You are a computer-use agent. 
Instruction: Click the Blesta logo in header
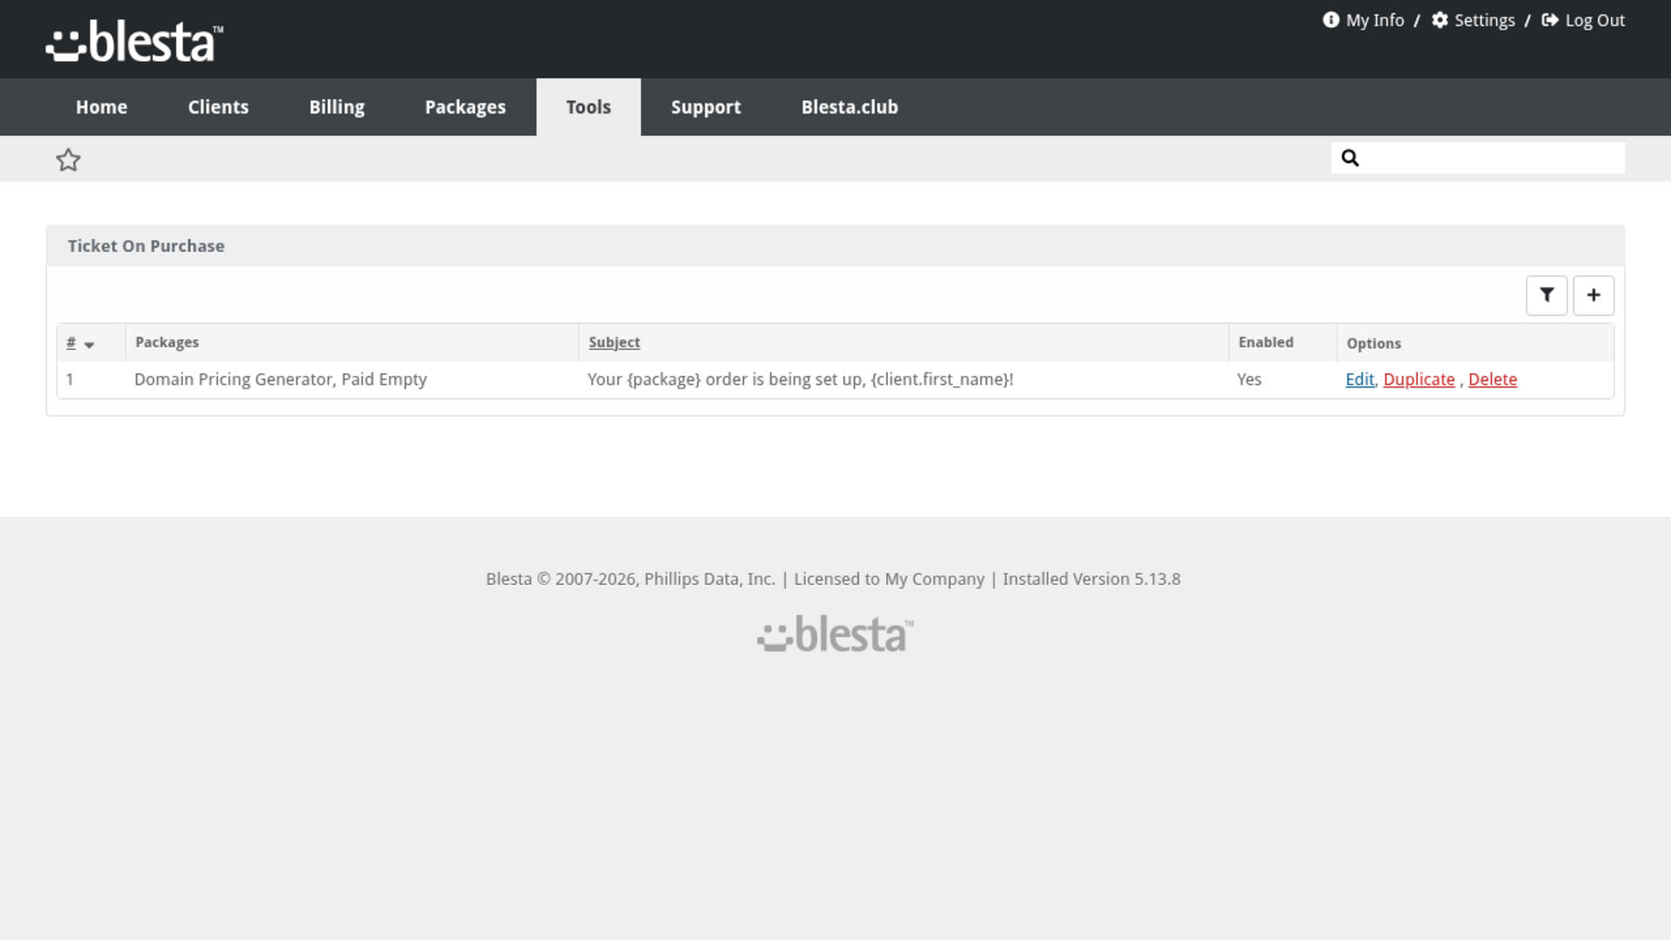134,42
